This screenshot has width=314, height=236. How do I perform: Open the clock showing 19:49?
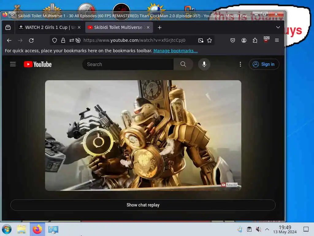click(x=285, y=229)
